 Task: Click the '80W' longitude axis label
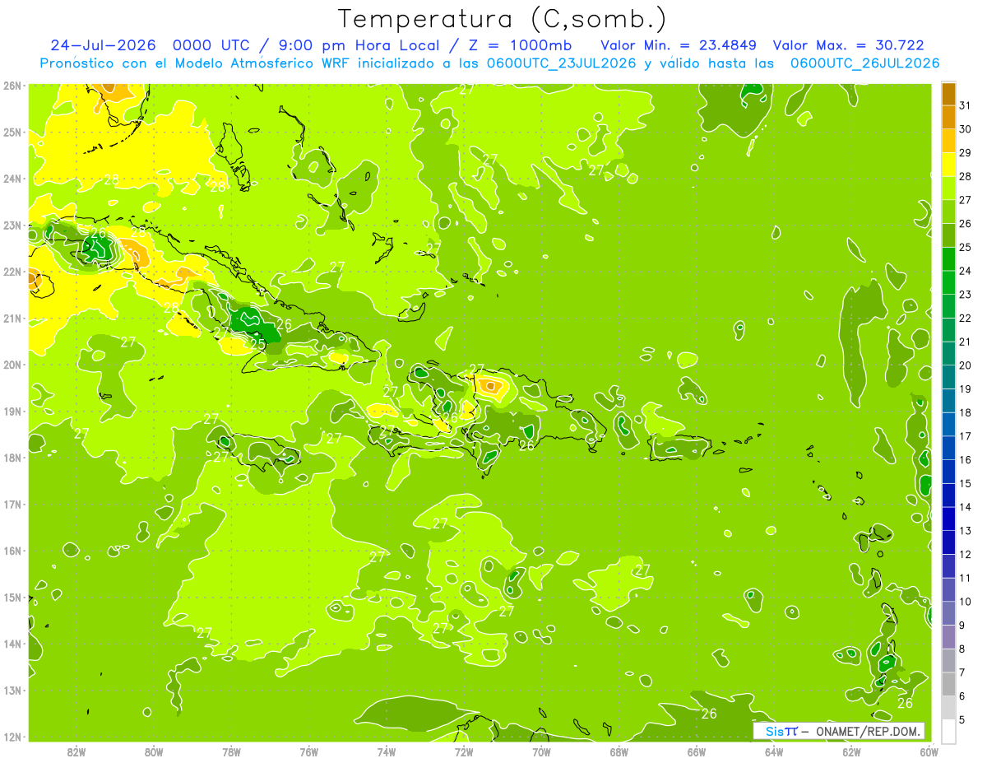point(154,751)
